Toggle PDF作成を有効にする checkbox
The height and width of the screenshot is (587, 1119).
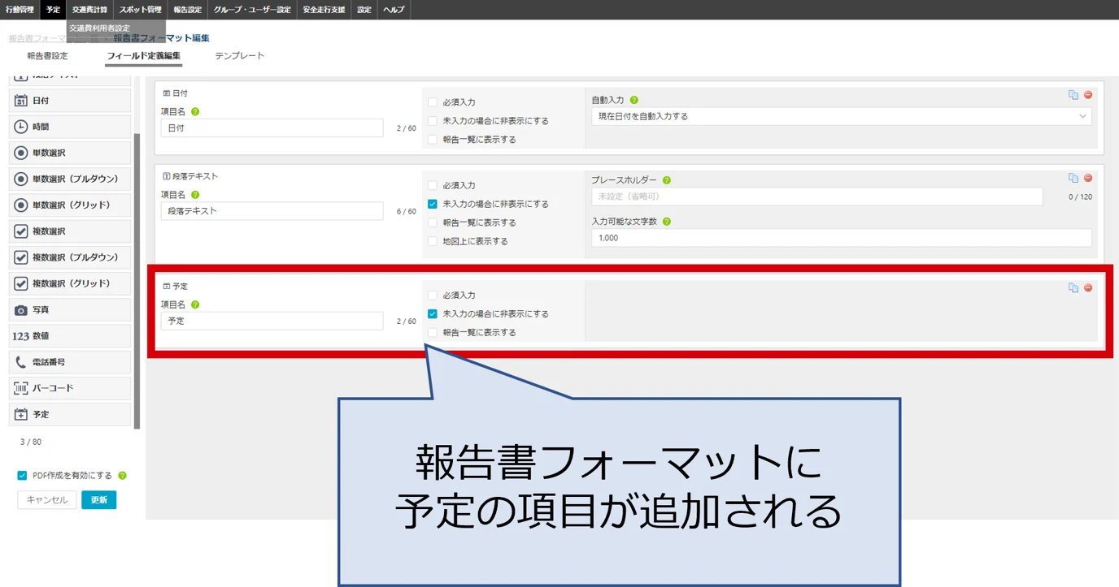click(22, 476)
